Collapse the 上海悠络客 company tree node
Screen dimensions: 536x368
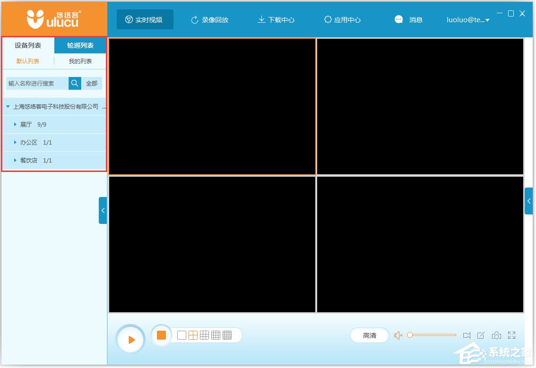(7, 106)
